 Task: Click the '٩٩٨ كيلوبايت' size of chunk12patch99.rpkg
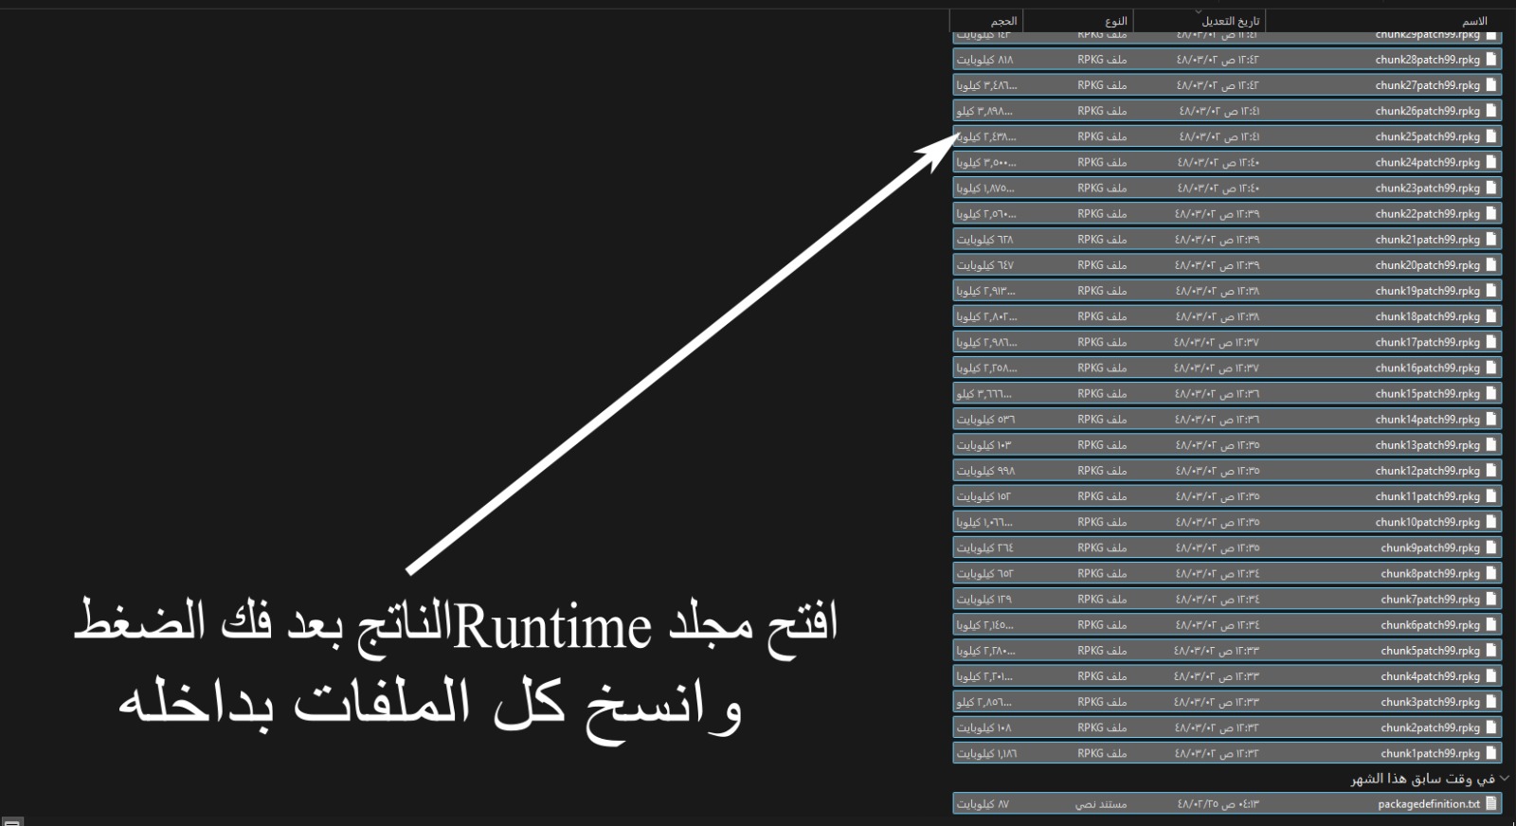coord(984,470)
